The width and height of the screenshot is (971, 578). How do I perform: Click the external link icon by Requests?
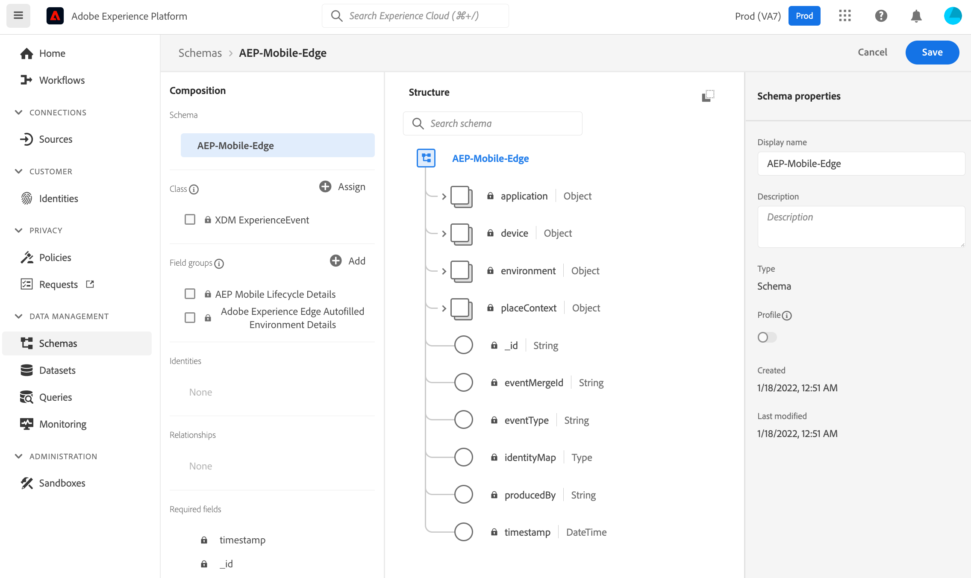pos(90,284)
